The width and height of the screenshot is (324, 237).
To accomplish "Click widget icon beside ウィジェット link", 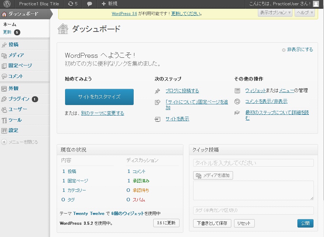I will [237, 91].
